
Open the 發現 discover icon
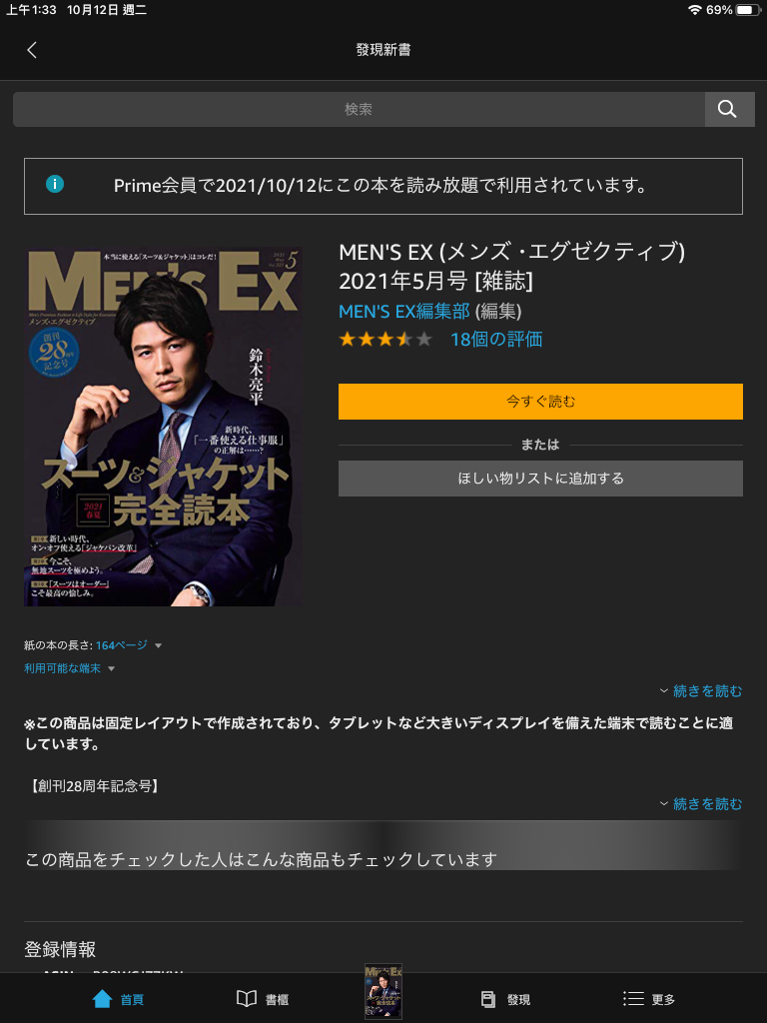pyautogui.click(x=487, y=999)
